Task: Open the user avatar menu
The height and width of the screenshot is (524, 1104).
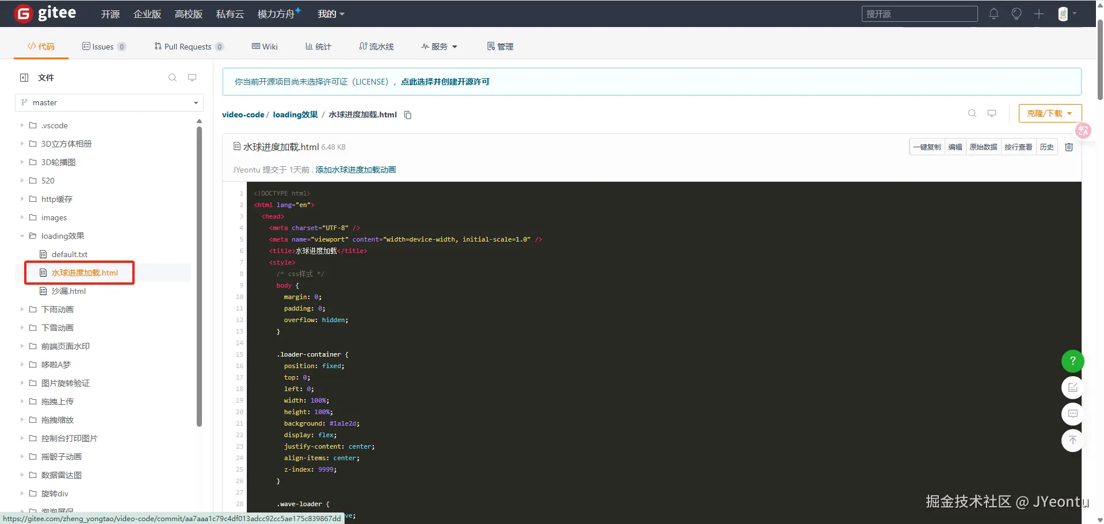Action: pyautogui.click(x=1067, y=14)
